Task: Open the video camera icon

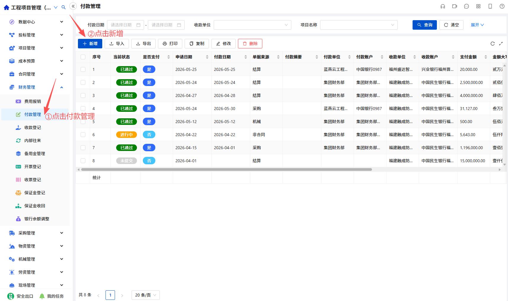Action: pos(455,6)
